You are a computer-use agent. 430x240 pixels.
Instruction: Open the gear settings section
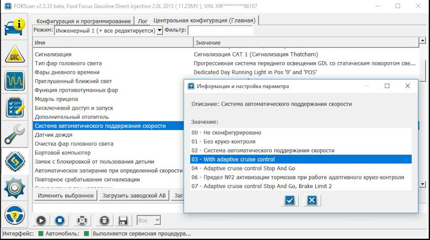click(14, 188)
